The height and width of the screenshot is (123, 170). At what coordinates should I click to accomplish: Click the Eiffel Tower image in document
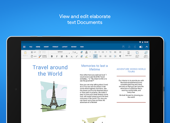click(53, 97)
